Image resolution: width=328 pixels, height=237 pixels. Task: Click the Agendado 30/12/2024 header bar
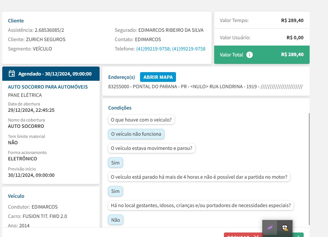pos(51,74)
